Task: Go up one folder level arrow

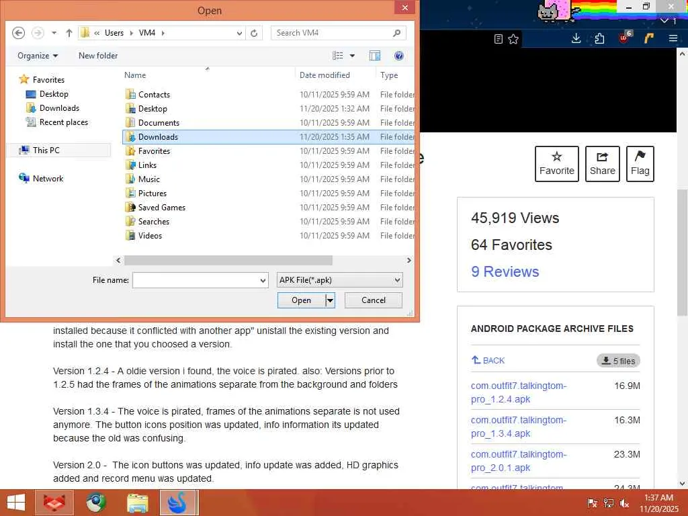Action: point(69,33)
